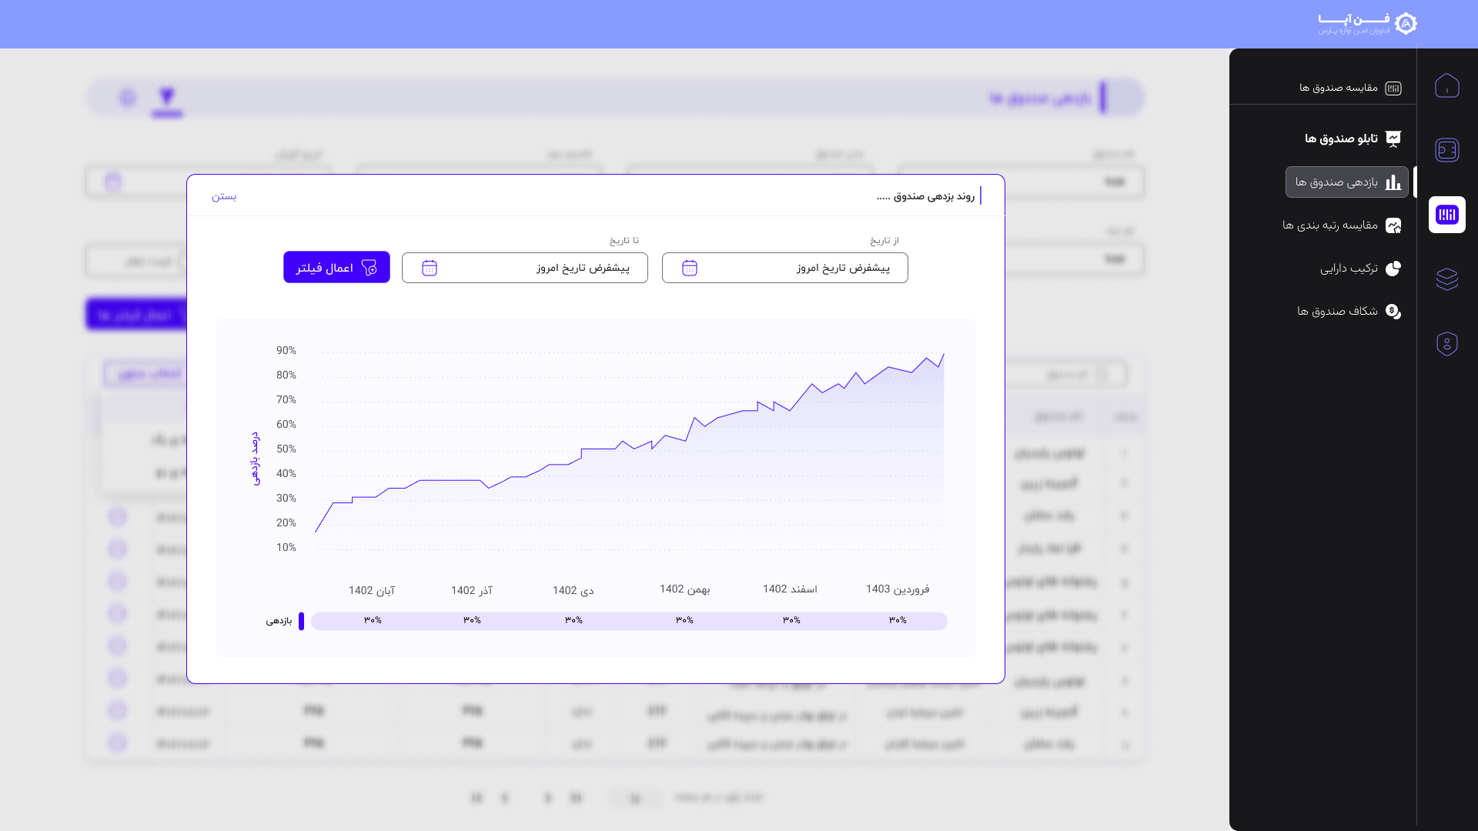Click the blurred settings icon in background header
The image size is (1478, 831).
(128, 98)
